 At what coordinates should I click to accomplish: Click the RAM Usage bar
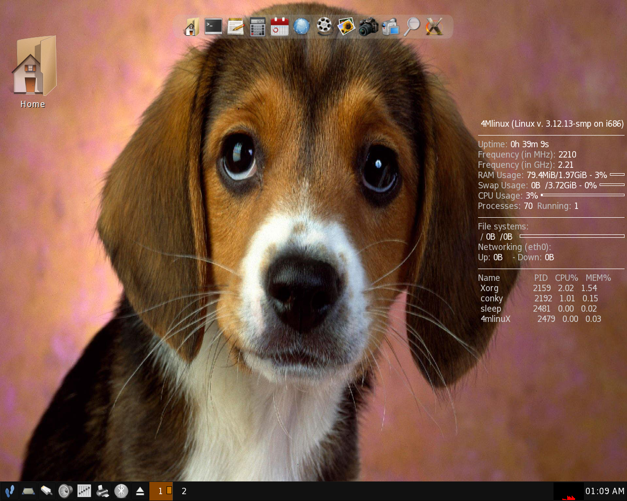617,175
